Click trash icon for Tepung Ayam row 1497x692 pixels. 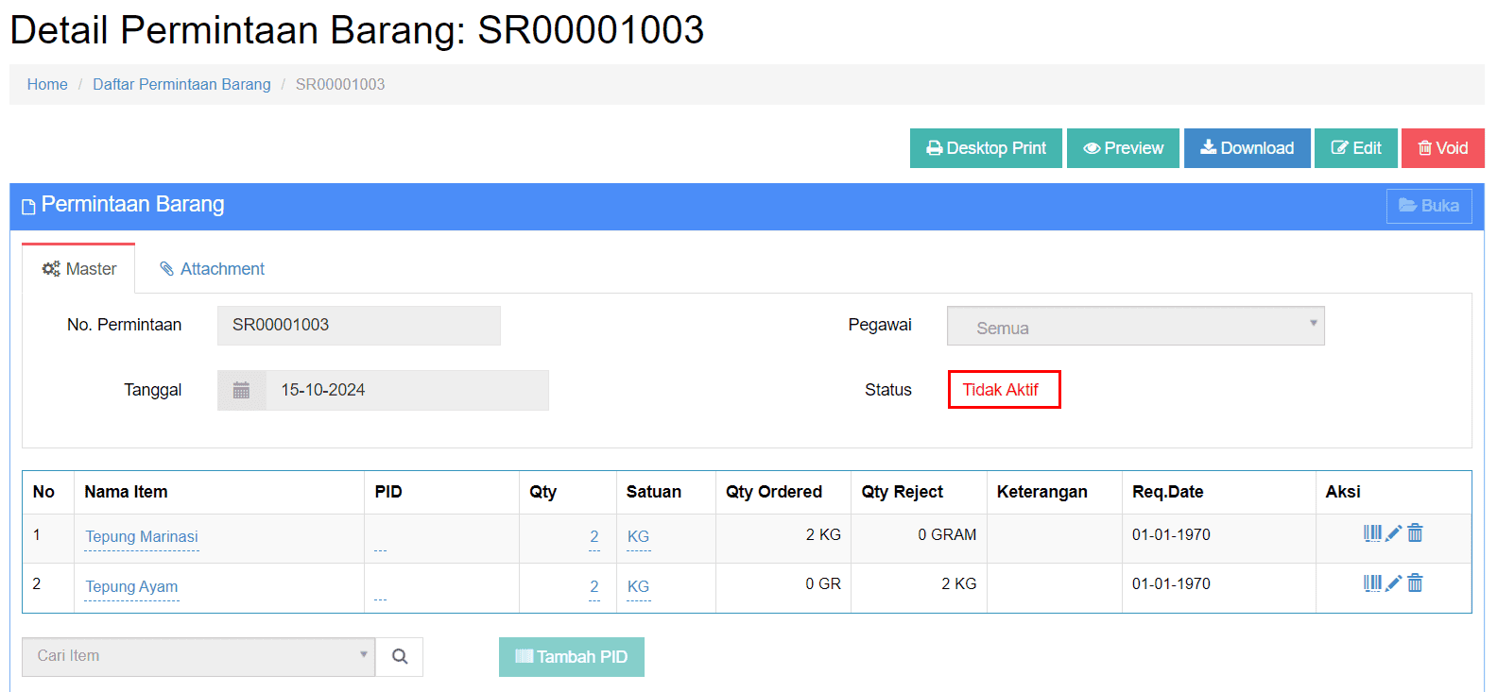pos(1415,583)
